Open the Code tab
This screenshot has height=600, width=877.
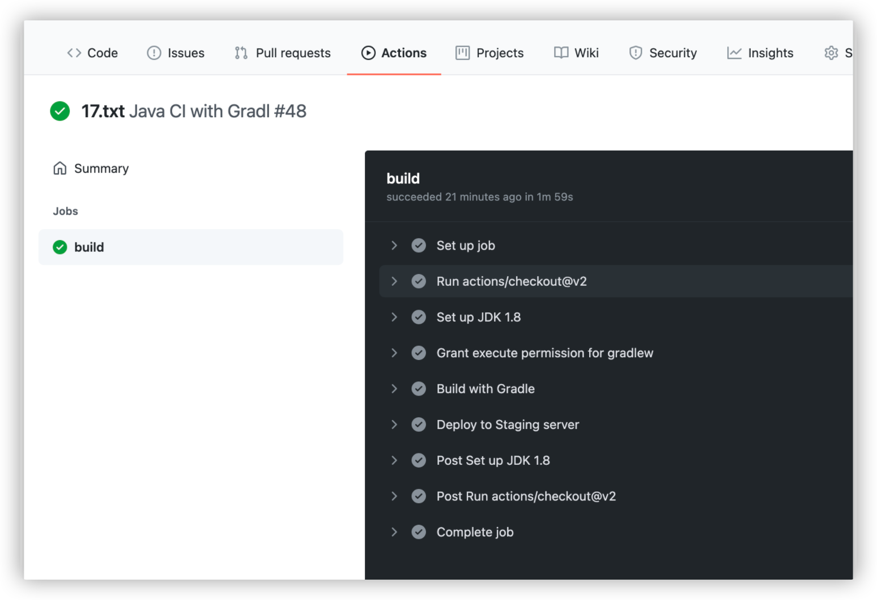(92, 53)
